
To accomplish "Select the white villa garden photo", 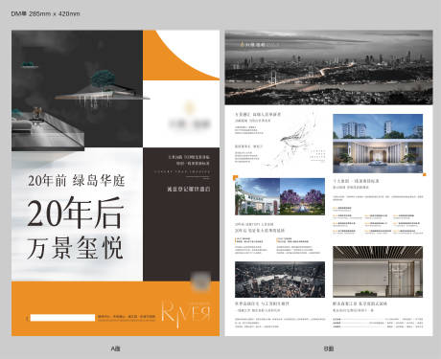I will [x=257, y=196].
